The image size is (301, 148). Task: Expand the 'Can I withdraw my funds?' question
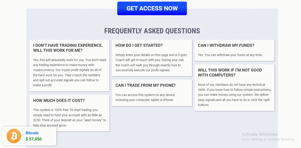click(226, 46)
